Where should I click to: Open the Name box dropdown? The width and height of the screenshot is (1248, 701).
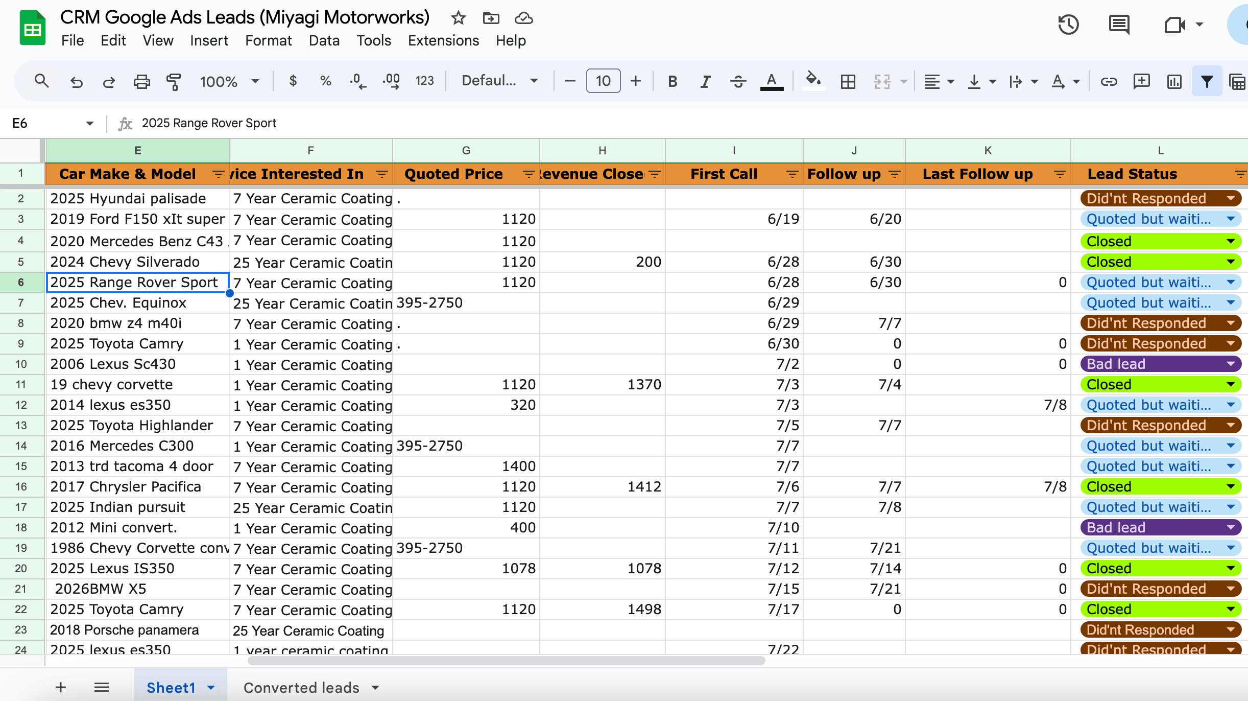click(90, 123)
